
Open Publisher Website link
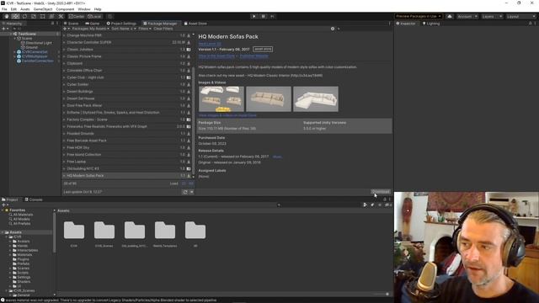click(254, 56)
